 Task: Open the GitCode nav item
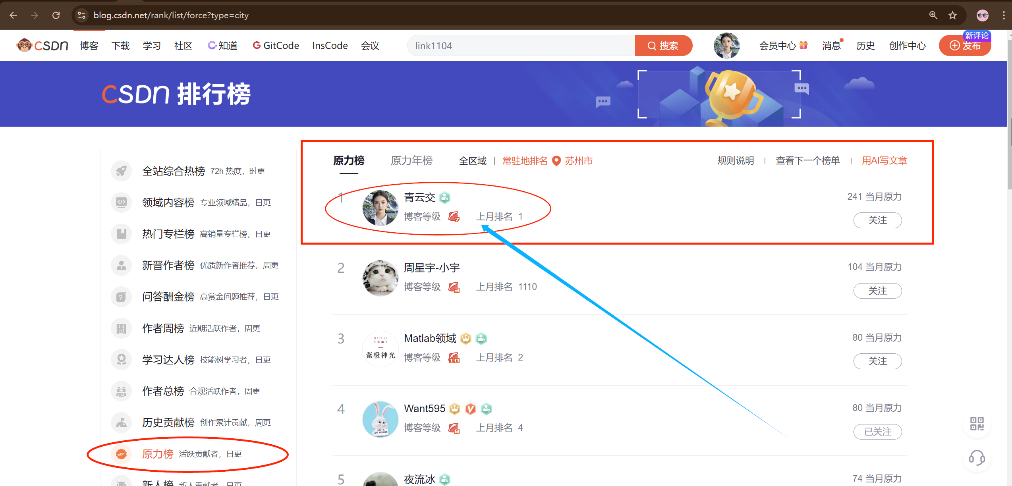[276, 46]
